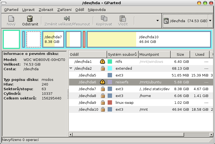Open the /dev/hda device selector dropdown
The width and height of the screenshot is (215, 144).
pyautogui.click(x=210, y=21)
